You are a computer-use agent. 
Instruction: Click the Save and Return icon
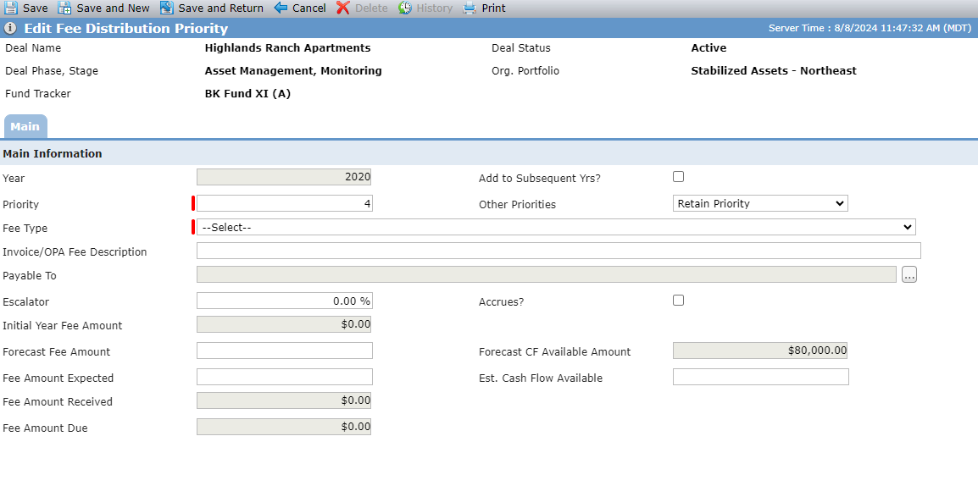(167, 8)
